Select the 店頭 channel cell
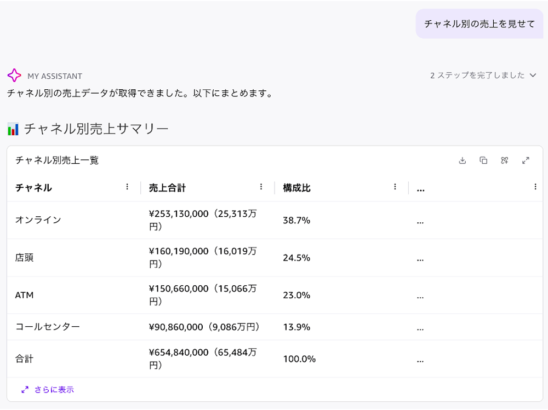Image resolution: width=548 pixels, height=410 pixels. click(x=25, y=258)
